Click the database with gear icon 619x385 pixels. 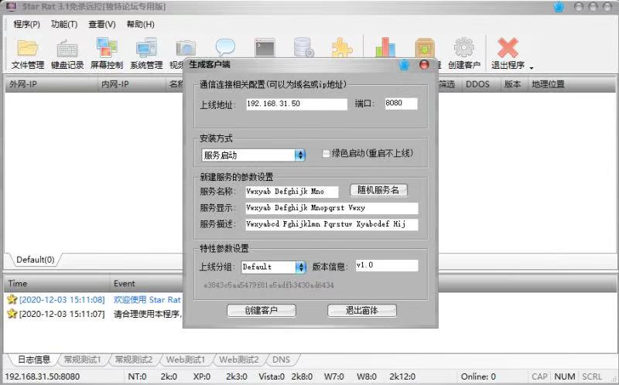point(303,47)
